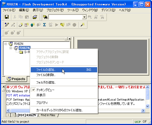Click output vertical scrollbar down arrow
Viewport: 152px width, 125px height.
147,106
